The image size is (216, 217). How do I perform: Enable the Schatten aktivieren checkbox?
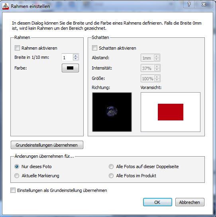tap(94, 48)
